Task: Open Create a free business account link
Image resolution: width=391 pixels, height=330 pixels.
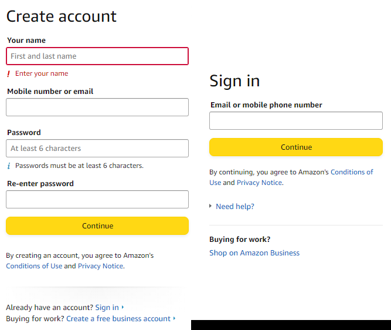Action: click(x=118, y=319)
